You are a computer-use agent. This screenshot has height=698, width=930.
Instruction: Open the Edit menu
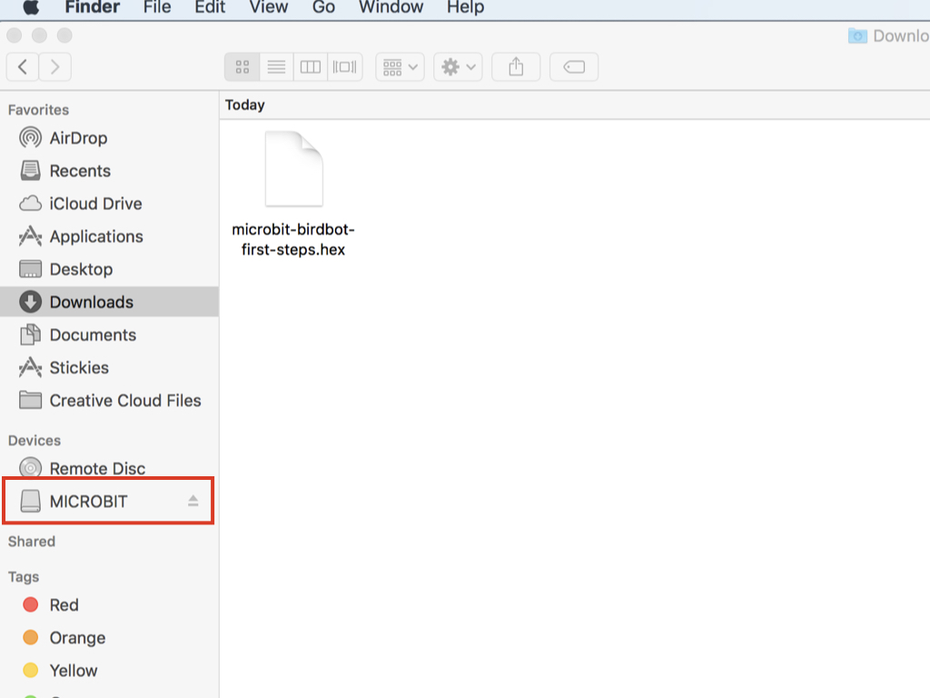click(x=210, y=7)
